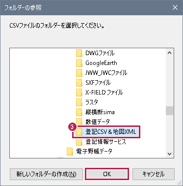Image resolution: width=183 pixels, height=186 pixels.
Task: Click 新しいフォルダーの作成(N) button
Action: pos(46,174)
